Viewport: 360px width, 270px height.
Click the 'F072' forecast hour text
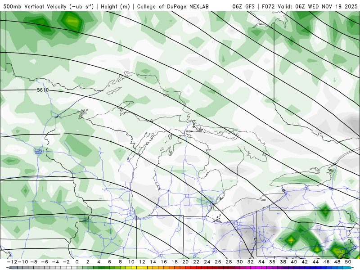pos(269,6)
